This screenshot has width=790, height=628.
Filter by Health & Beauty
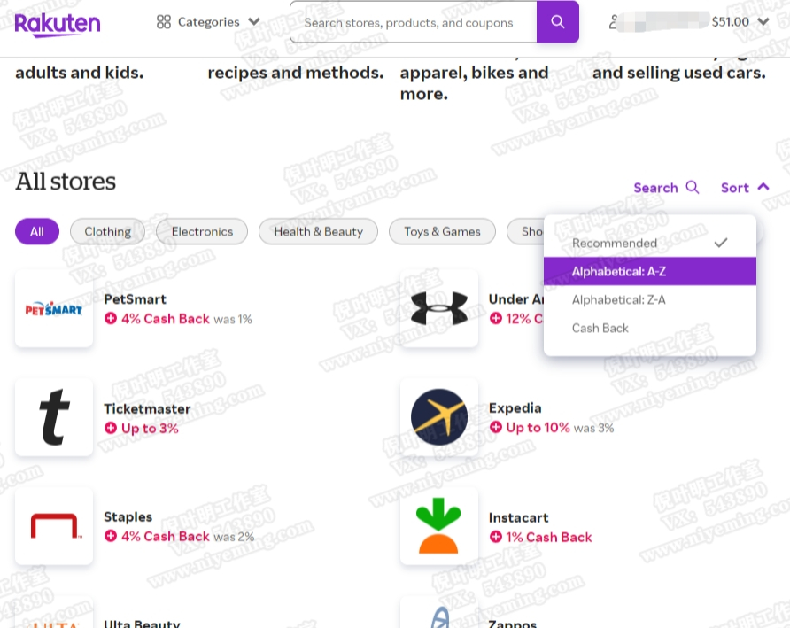coord(318,232)
